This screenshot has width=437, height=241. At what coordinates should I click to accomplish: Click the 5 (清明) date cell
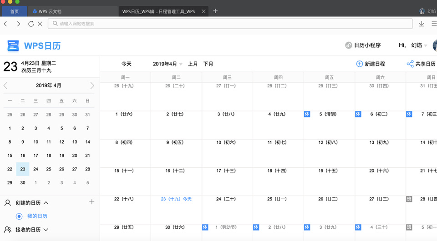(x=329, y=125)
